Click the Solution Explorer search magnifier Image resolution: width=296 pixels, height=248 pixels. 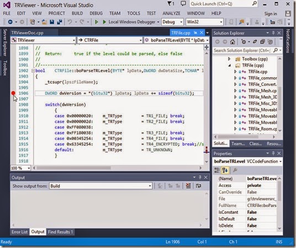[x=276, y=50]
